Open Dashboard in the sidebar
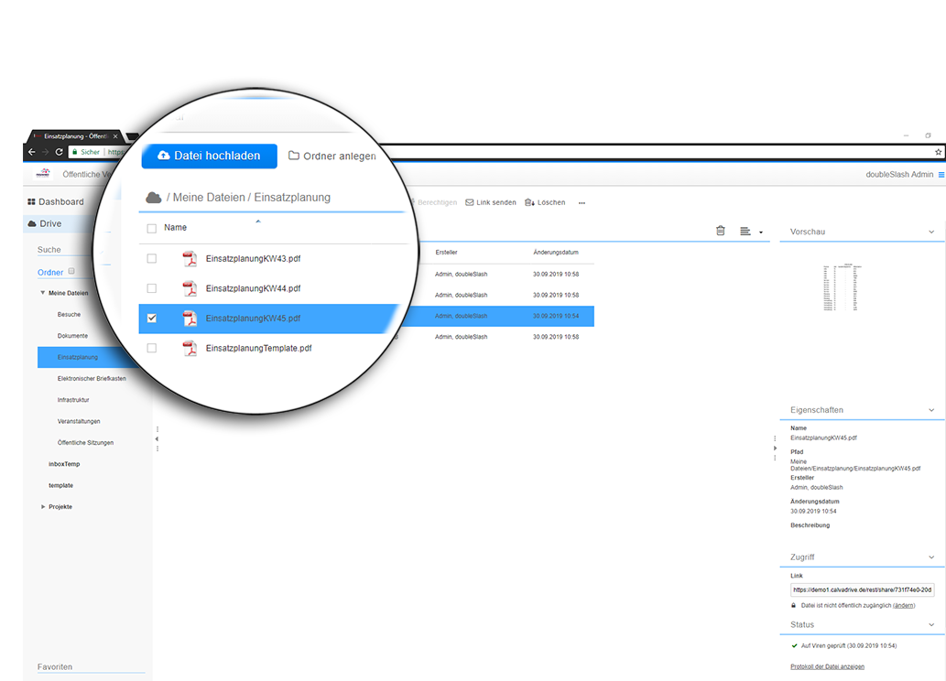The image size is (946, 681). (60, 201)
